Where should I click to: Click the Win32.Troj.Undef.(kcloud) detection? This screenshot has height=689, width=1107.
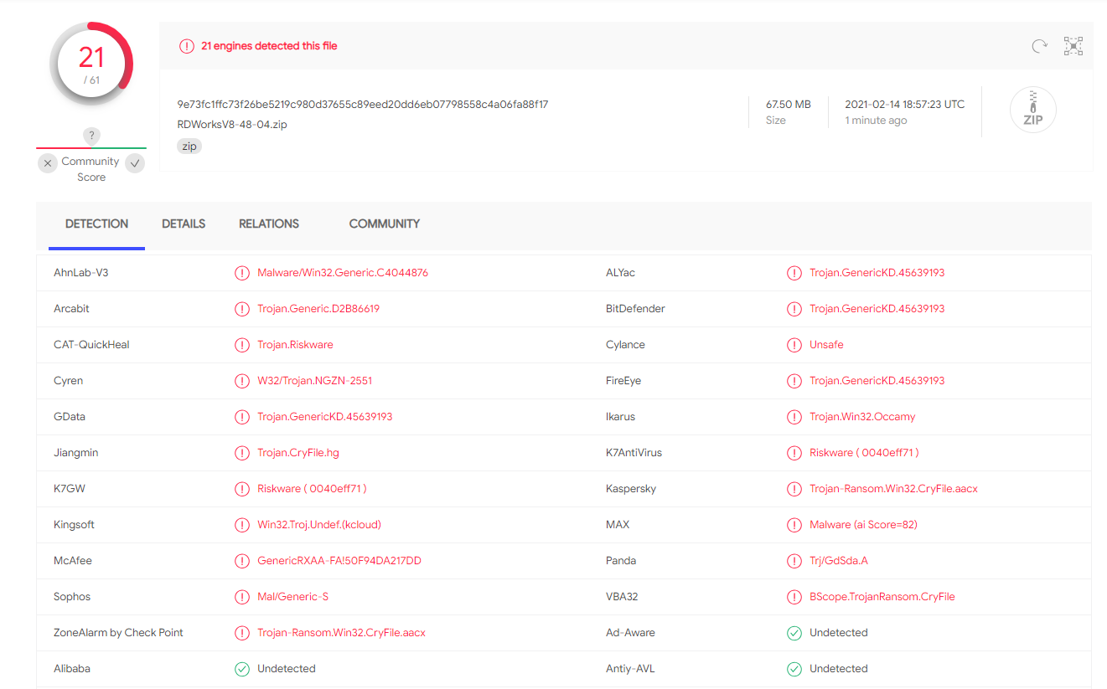coord(319,525)
